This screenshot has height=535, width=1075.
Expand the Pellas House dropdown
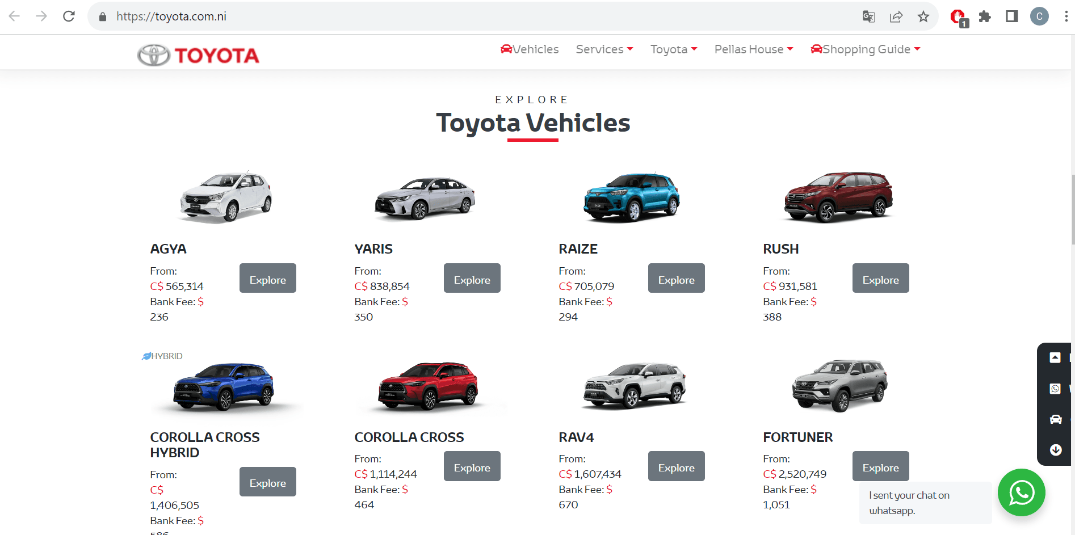[753, 49]
